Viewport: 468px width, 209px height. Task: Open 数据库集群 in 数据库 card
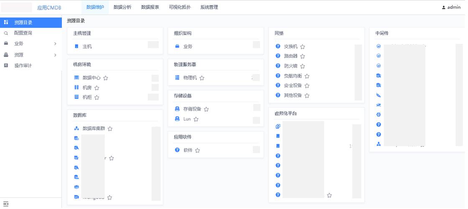[x=94, y=128]
